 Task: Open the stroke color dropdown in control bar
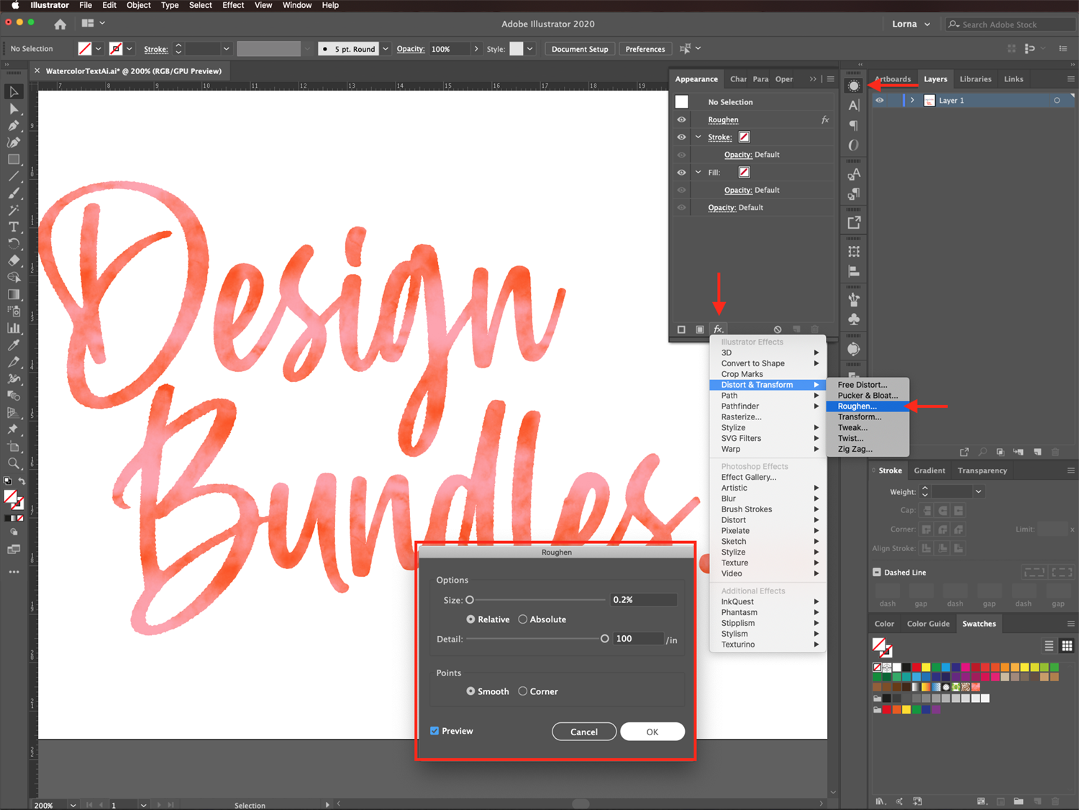pyautogui.click(x=129, y=49)
